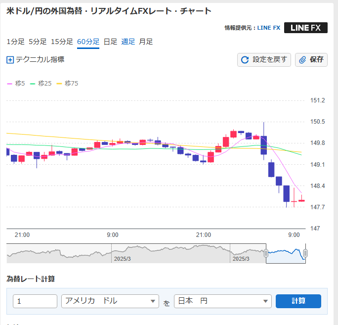This screenshot has height=325, width=338.
Task: Switch to the 1分足 chart tab
Action: tap(15, 42)
